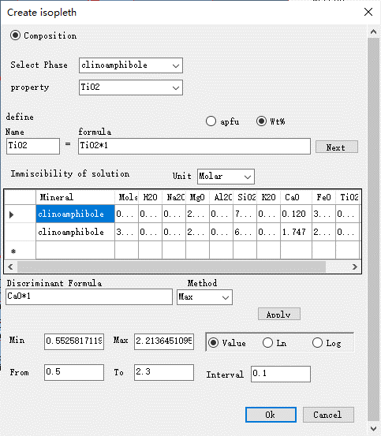Click the dialog vertical scroll up arrow
This screenshot has height=436, width=381.
(x=373, y=32)
